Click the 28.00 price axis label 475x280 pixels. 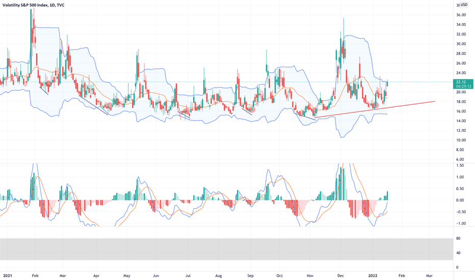(461, 53)
